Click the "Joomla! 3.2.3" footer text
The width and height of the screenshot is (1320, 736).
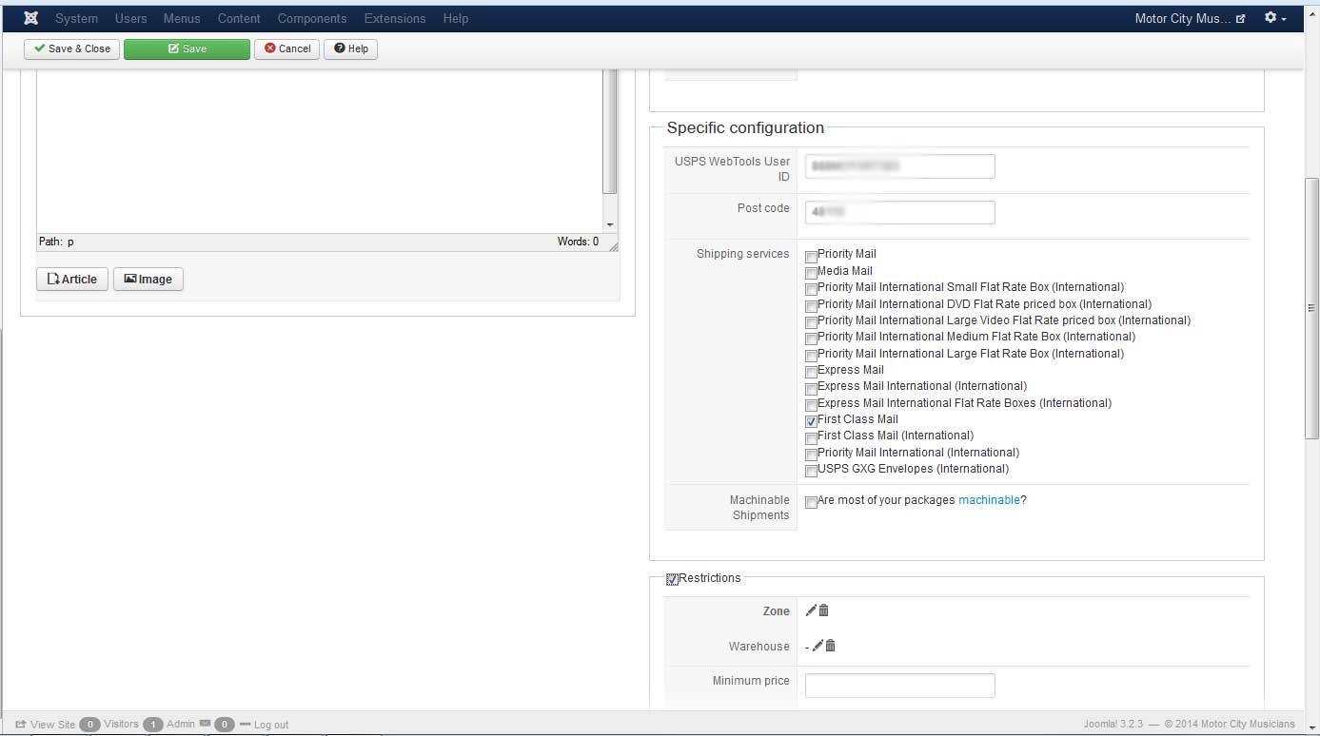tap(1113, 725)
